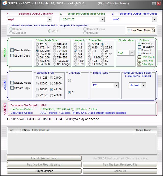Viewport: 163px width, 176px height.
Task: Open Player Options
Action: tap(44, 171)
